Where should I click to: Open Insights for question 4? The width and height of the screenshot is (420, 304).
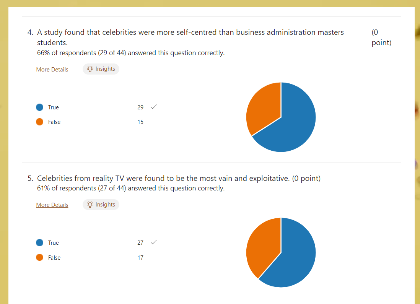point(101,69)
